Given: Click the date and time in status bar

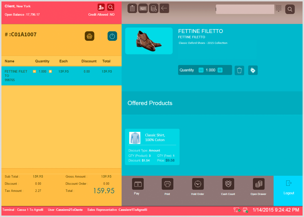Looking at the screenshot, I should tap(276, 210).
